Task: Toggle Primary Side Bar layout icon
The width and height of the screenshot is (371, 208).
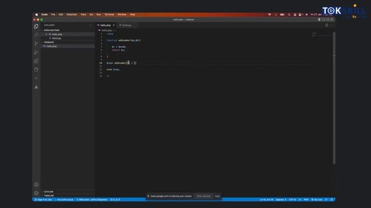Action: pyautogui.click(x=319, y=20)
